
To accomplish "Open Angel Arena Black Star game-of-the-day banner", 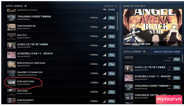I will [152, 27].
